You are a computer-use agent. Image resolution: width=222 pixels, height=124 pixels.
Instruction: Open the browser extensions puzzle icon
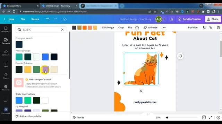click(203, 11)
